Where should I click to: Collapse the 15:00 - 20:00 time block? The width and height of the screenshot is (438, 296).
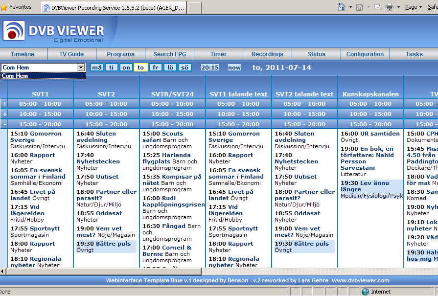click(x=5, y=124)
